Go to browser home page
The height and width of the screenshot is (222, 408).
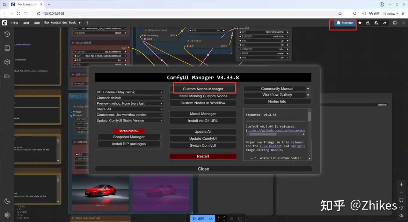coord(25,13)
